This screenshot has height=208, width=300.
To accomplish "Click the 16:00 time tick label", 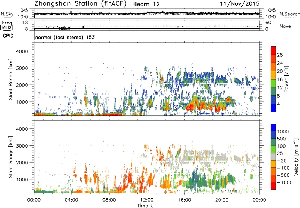I will point(184,200).
